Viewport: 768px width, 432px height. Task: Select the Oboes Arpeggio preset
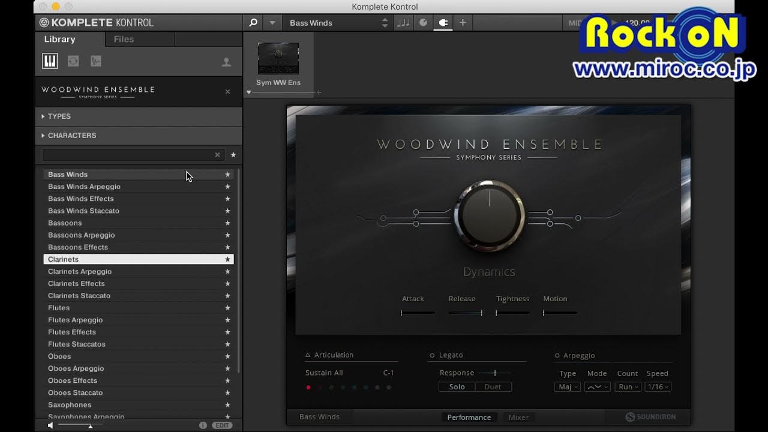pyautogui.click(x=139, y=368)
